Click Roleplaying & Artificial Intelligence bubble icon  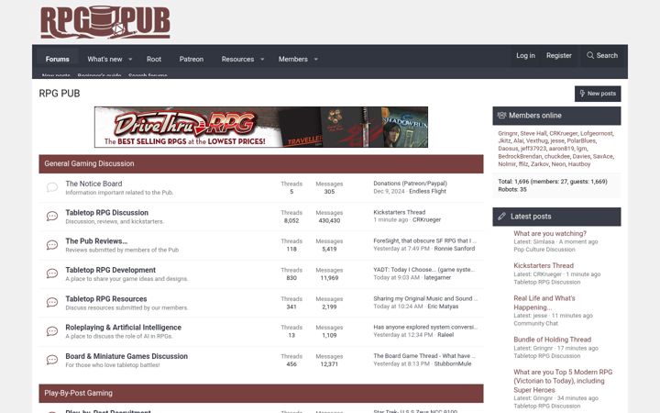click(x=52, y=331)
